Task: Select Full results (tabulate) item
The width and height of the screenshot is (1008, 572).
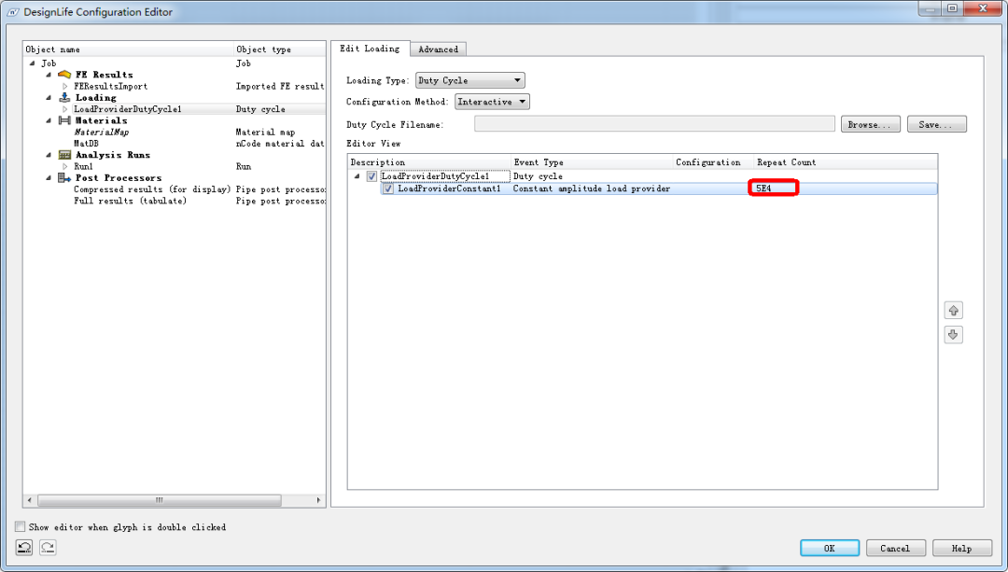Action: (130, 202)
